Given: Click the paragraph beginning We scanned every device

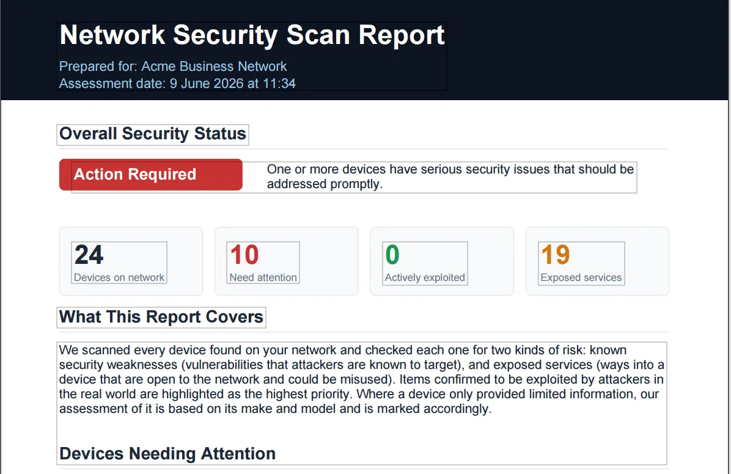Looking at the screenshot, I should point(362,379).
